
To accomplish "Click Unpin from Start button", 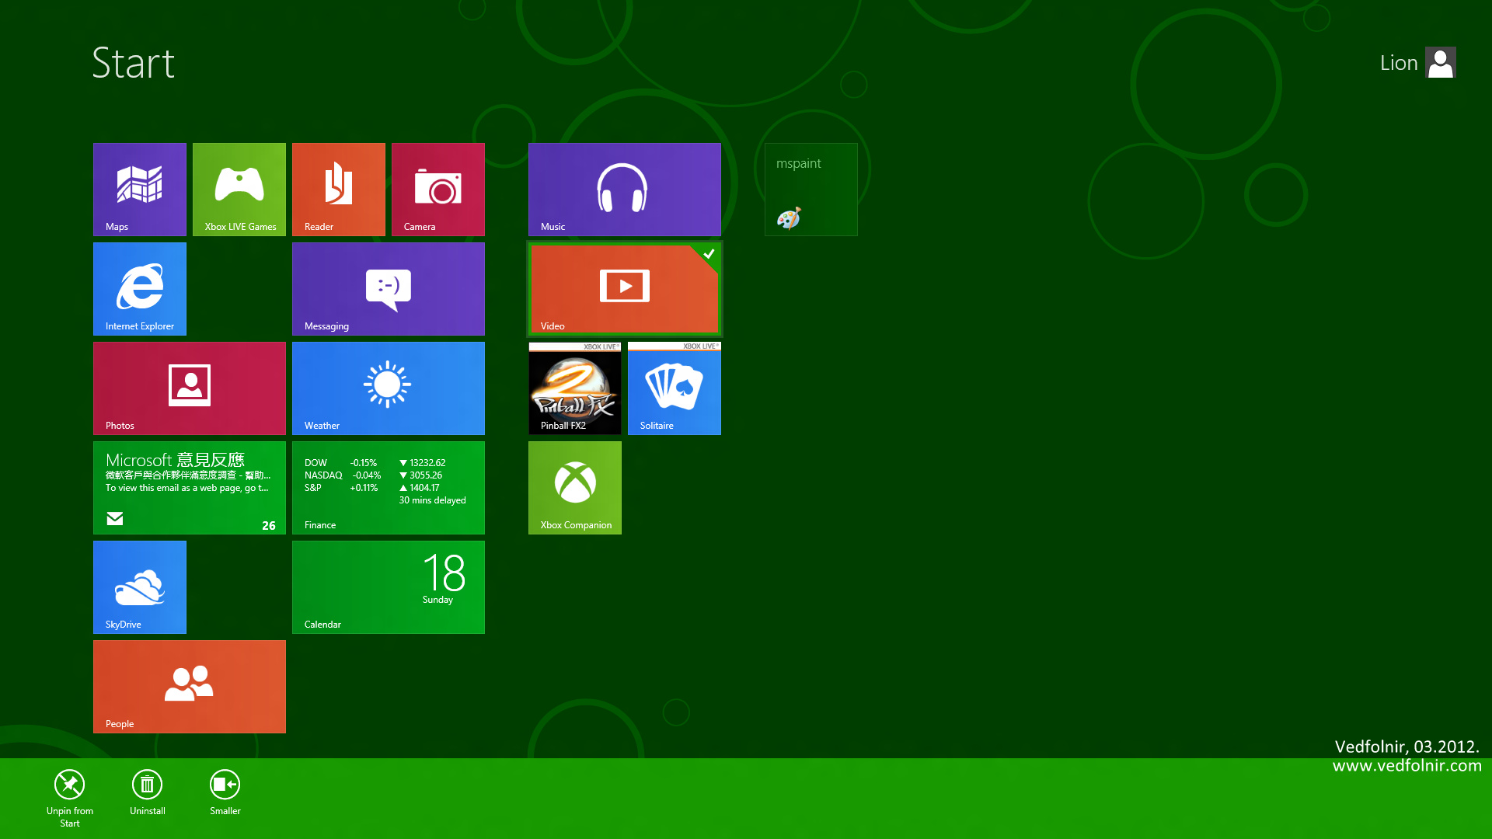I will 70,798.
